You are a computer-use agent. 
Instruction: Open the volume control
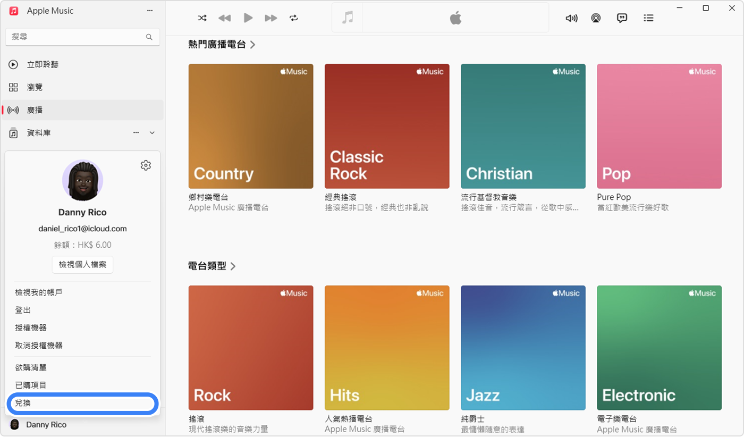[x=571, y=18]
